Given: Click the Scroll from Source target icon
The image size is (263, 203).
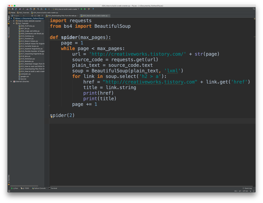Looking at the screenshot, I should pos(32,16).
